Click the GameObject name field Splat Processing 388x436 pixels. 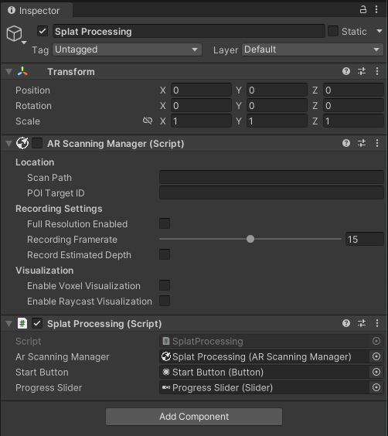(x=189, y=31)
